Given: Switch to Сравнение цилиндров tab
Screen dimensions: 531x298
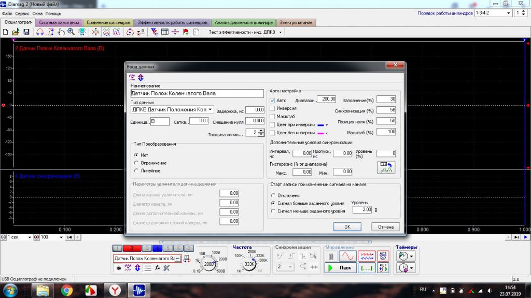Looking at the screenshot, I should pos(108,22).
